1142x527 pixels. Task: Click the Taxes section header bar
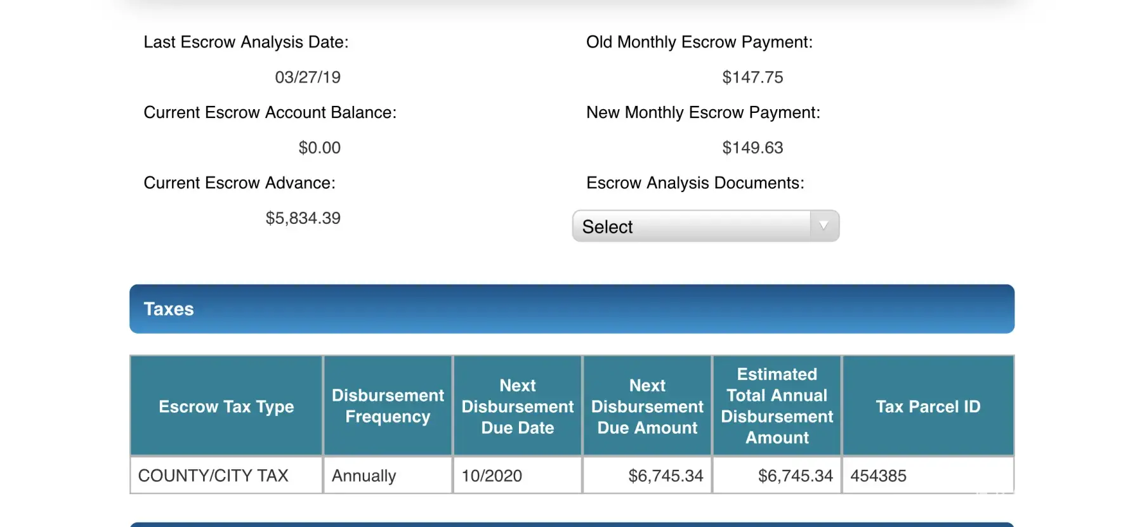571,309
